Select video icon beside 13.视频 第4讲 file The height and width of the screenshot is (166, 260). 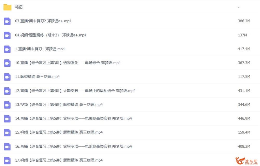click(x=7, y=105)
